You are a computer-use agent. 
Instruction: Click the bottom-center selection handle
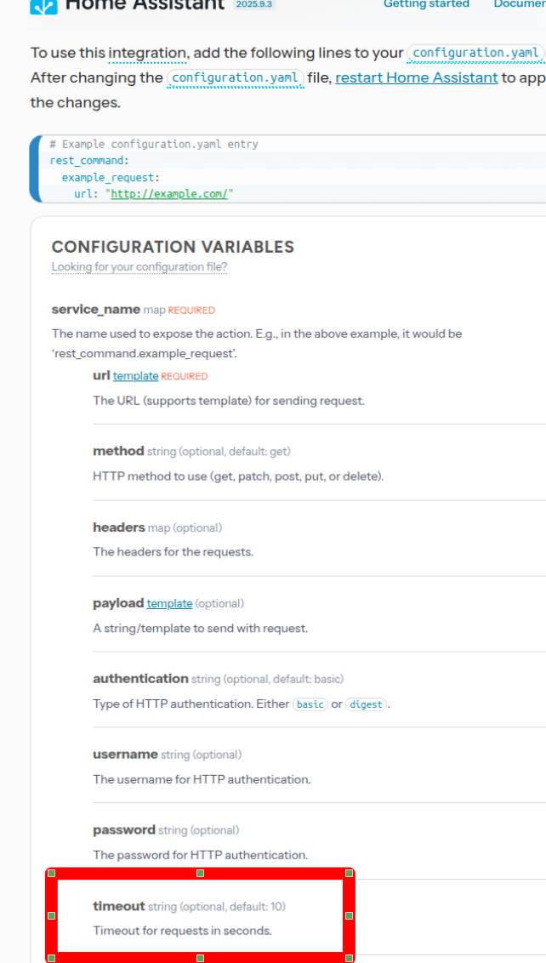pyautogui.click(x=200, y=958)
